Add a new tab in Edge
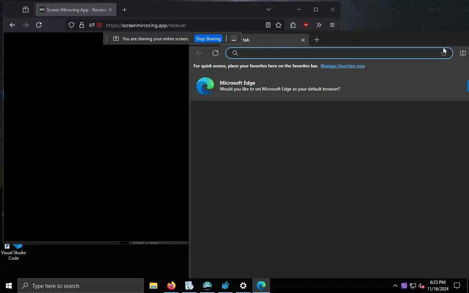This screenshot has width=469, height=293. pos(317,40)
